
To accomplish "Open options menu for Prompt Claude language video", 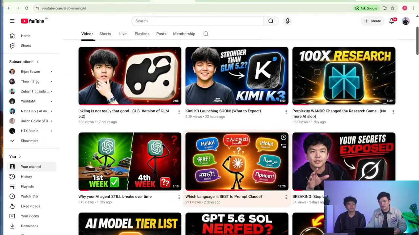I will [x=286, y=197].
